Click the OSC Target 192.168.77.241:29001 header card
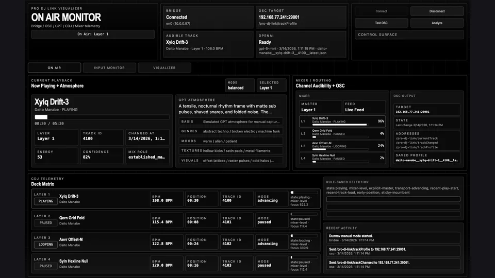495x278 pixels. coord(301,17)
